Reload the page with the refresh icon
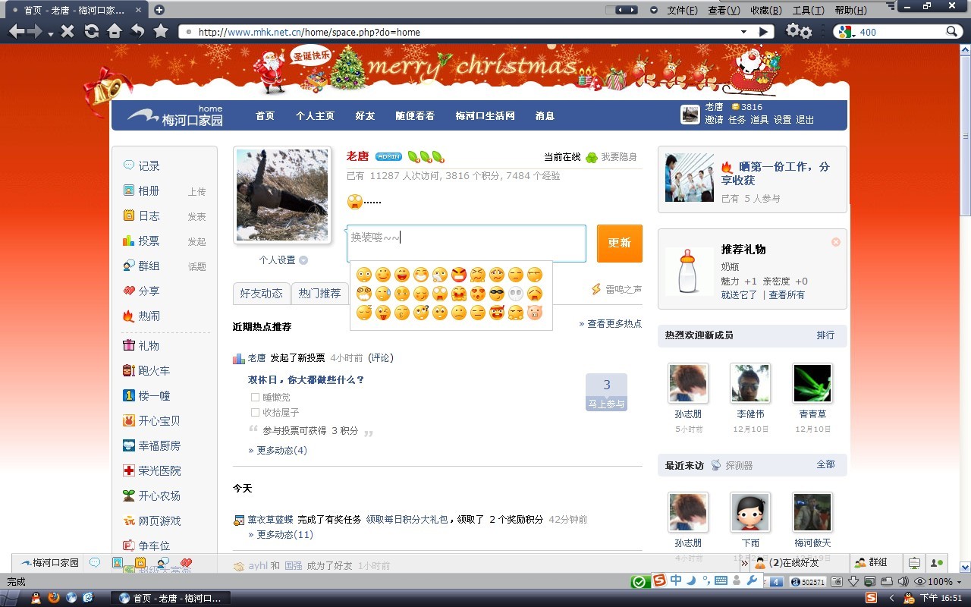This screenshot has width=971, height=607. tap(91, 32)
